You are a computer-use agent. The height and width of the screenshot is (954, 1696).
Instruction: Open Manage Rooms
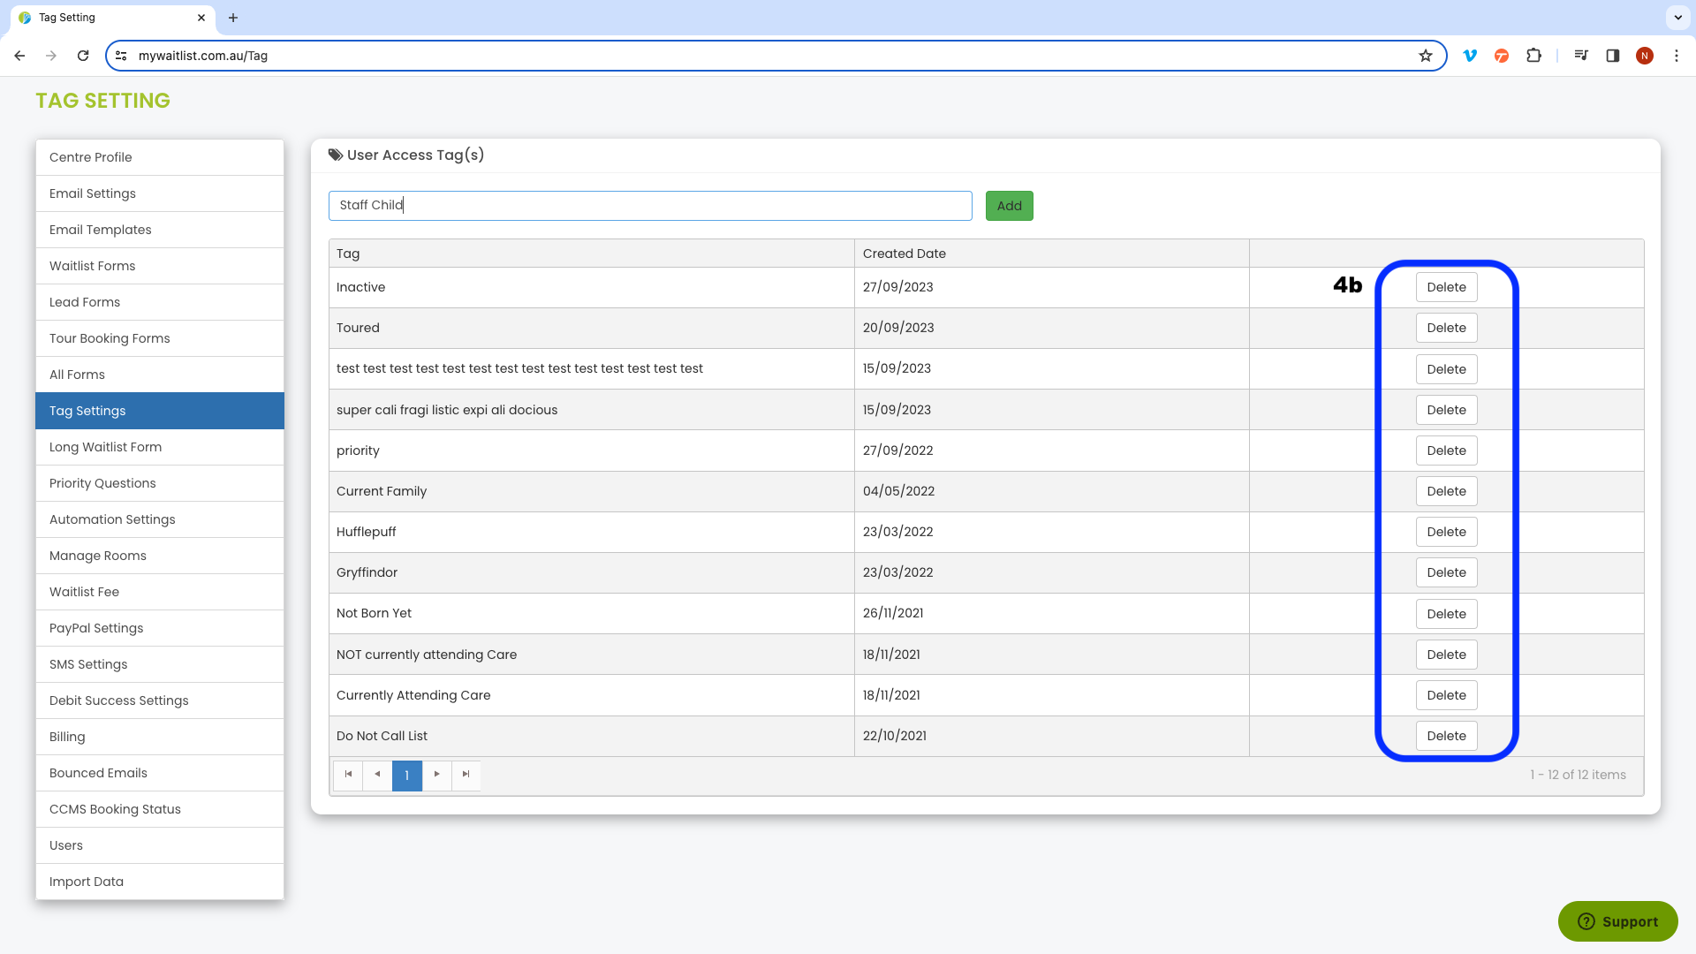tap(160, 556)
